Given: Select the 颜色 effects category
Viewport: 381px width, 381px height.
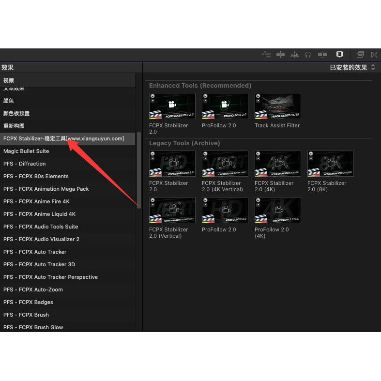Looking at the screenshot, I should point(67,101).
